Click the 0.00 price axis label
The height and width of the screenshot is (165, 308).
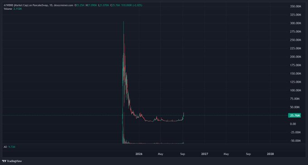tap(293, 124)
